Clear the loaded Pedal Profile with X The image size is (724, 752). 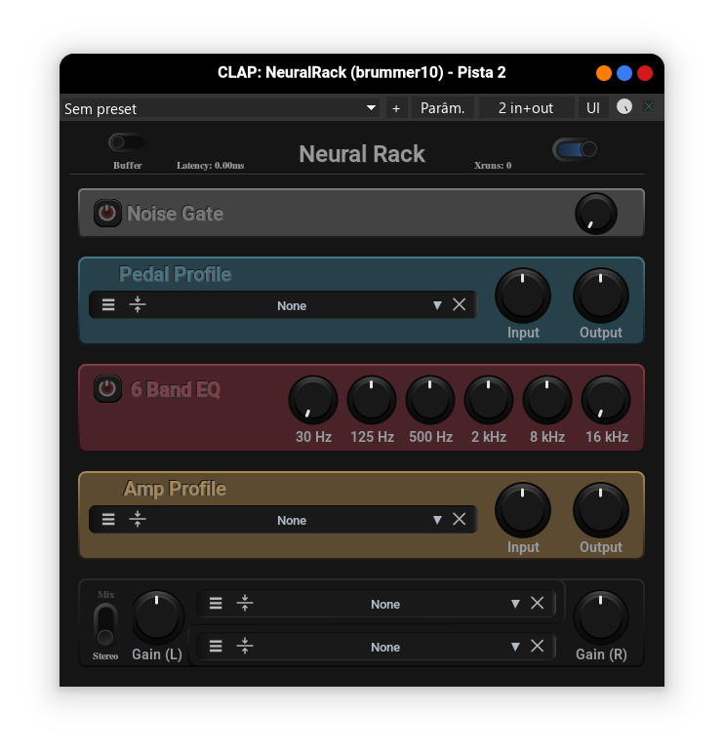point(460,305)
